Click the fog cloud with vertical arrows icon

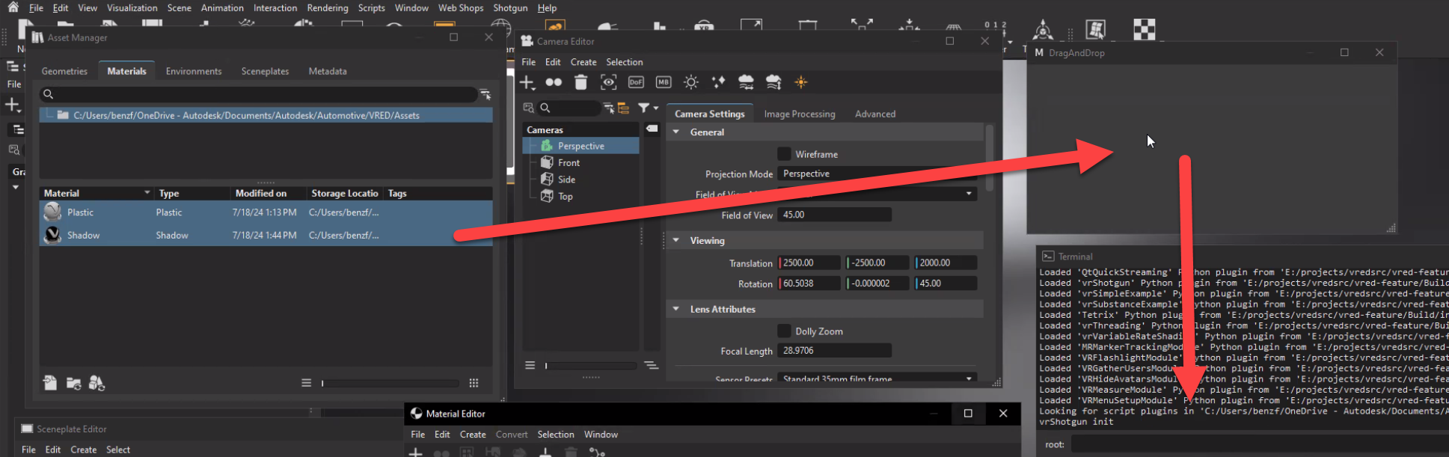click(773, 82)
